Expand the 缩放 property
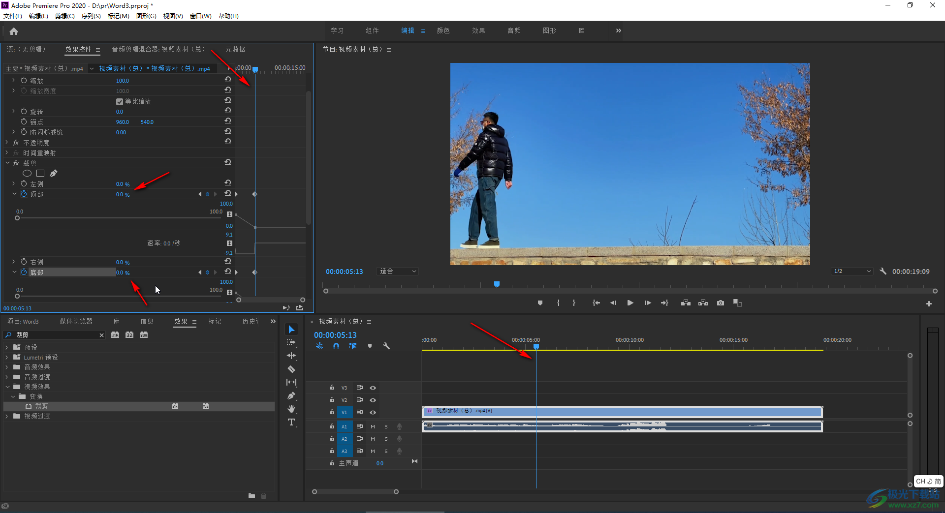 pyautogui.click(x=13, y=80)
